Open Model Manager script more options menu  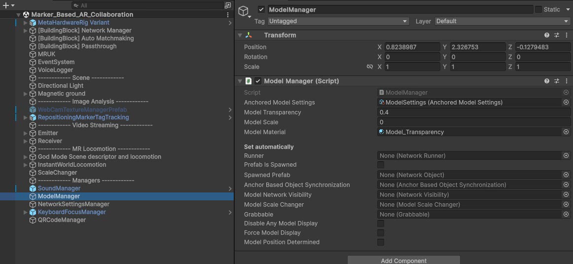tap(566, 81)
